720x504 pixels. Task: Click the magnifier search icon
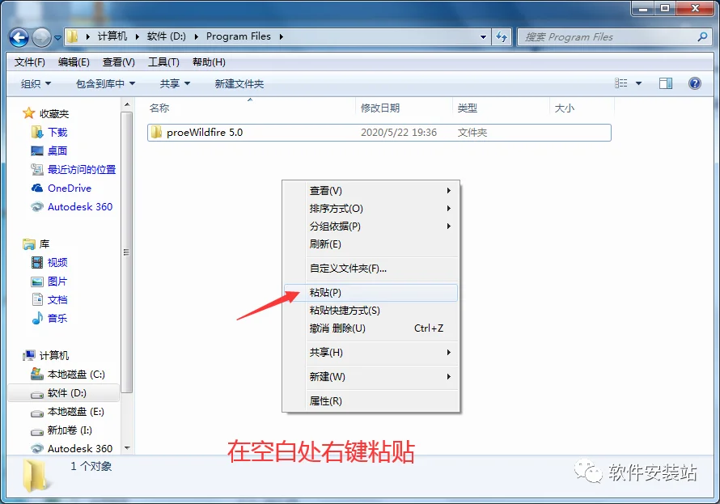point(702,36)
